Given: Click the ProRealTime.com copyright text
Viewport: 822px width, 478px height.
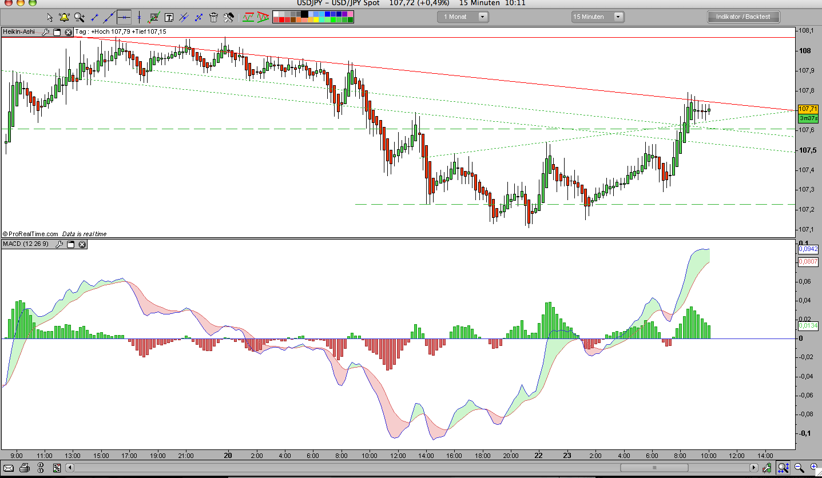Looking at the screenshot, I should [x=30, y=234].
